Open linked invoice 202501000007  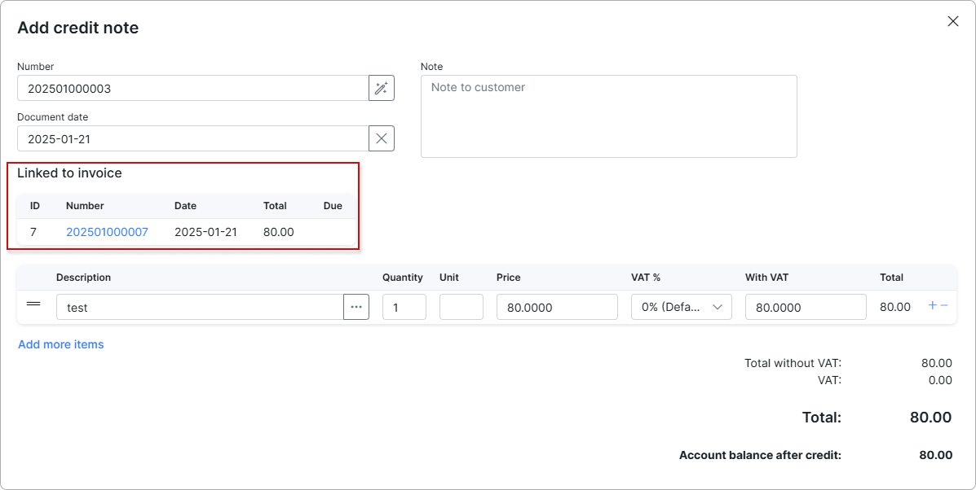[107, 232]
